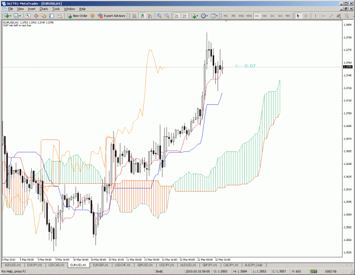Toggle the Navigator panel icon

44,16
